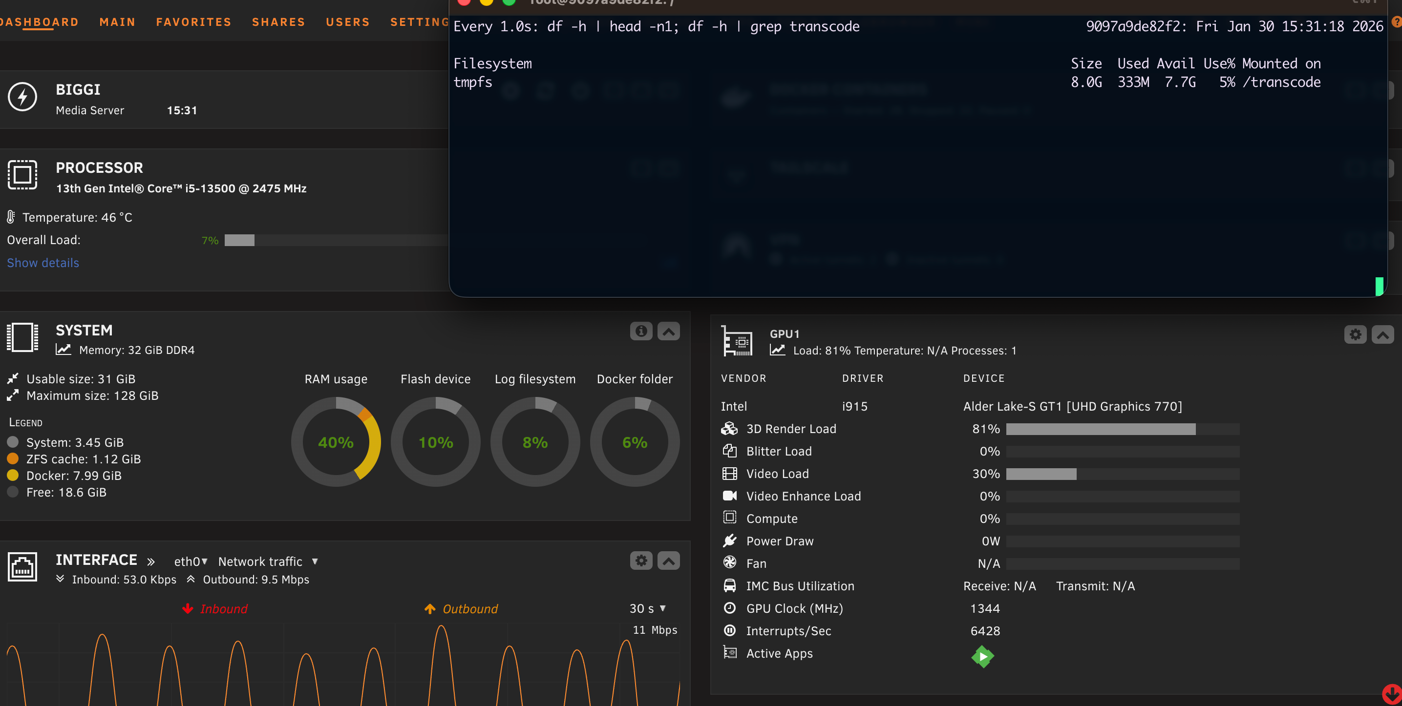Click the GPU1 load graph icon
The image size is (1402, 706).
[777, 350]
